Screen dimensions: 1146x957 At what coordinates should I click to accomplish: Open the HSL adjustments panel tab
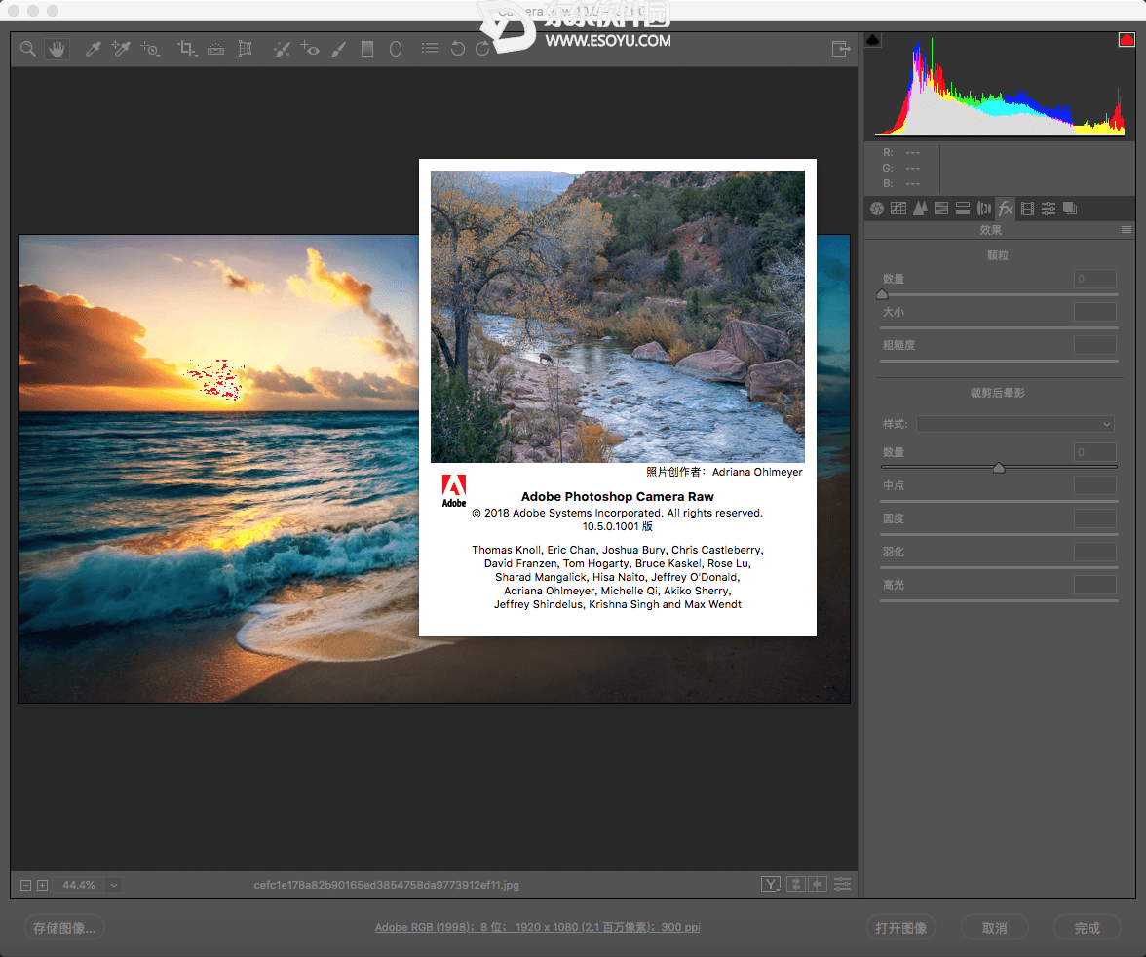point(941,210)
